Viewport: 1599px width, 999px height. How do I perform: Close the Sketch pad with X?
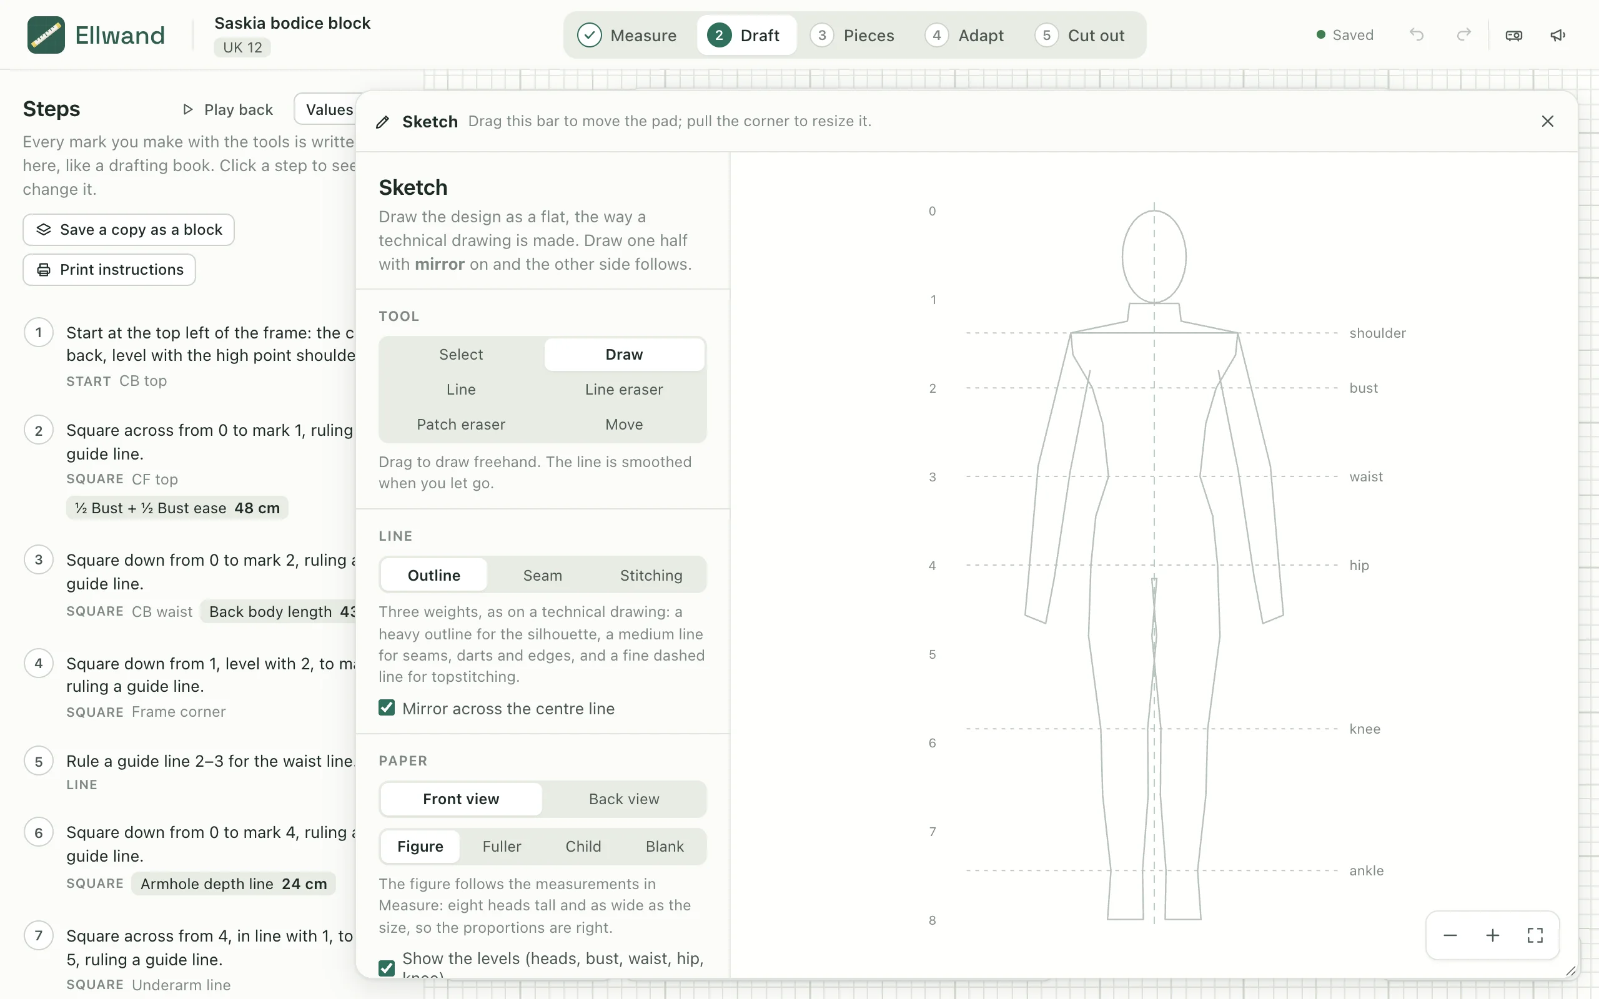[1547, 121]
